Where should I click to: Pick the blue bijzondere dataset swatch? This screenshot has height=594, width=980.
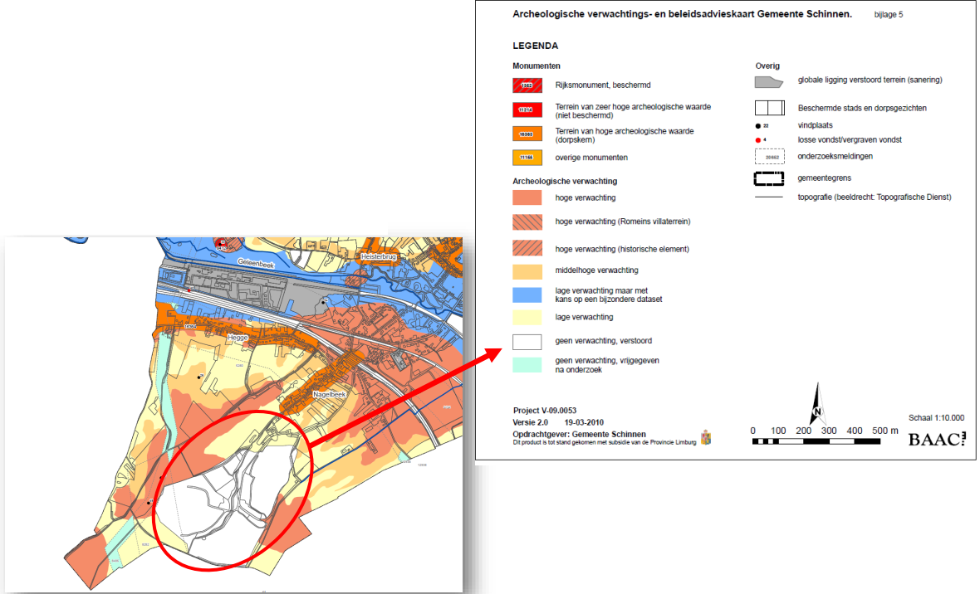(527, 295)
